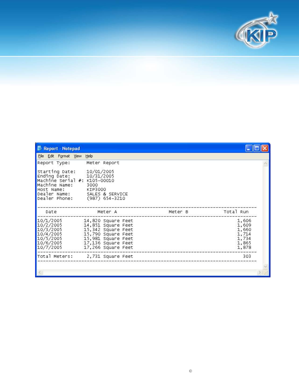The height and width of the screenshot is (387, 299).
Task: Open the Help menu
Action: pos(89,156)
